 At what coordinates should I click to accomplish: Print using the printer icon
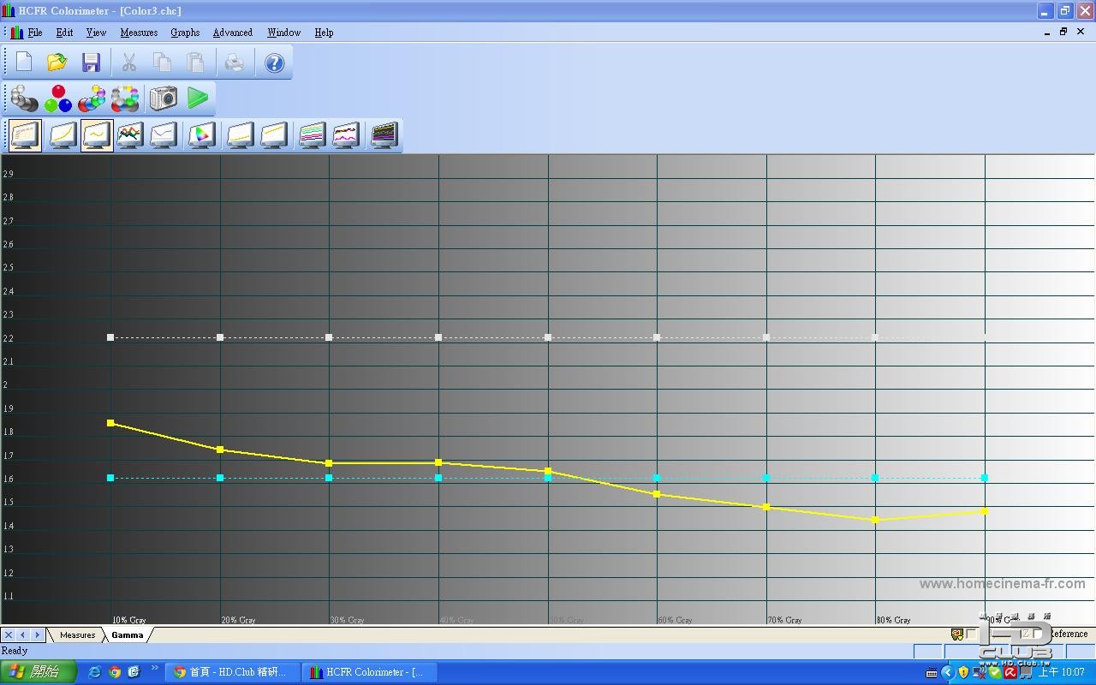[234, 63]
